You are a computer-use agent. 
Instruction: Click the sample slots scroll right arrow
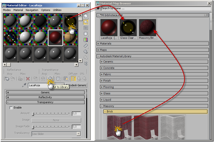point(76,65)
